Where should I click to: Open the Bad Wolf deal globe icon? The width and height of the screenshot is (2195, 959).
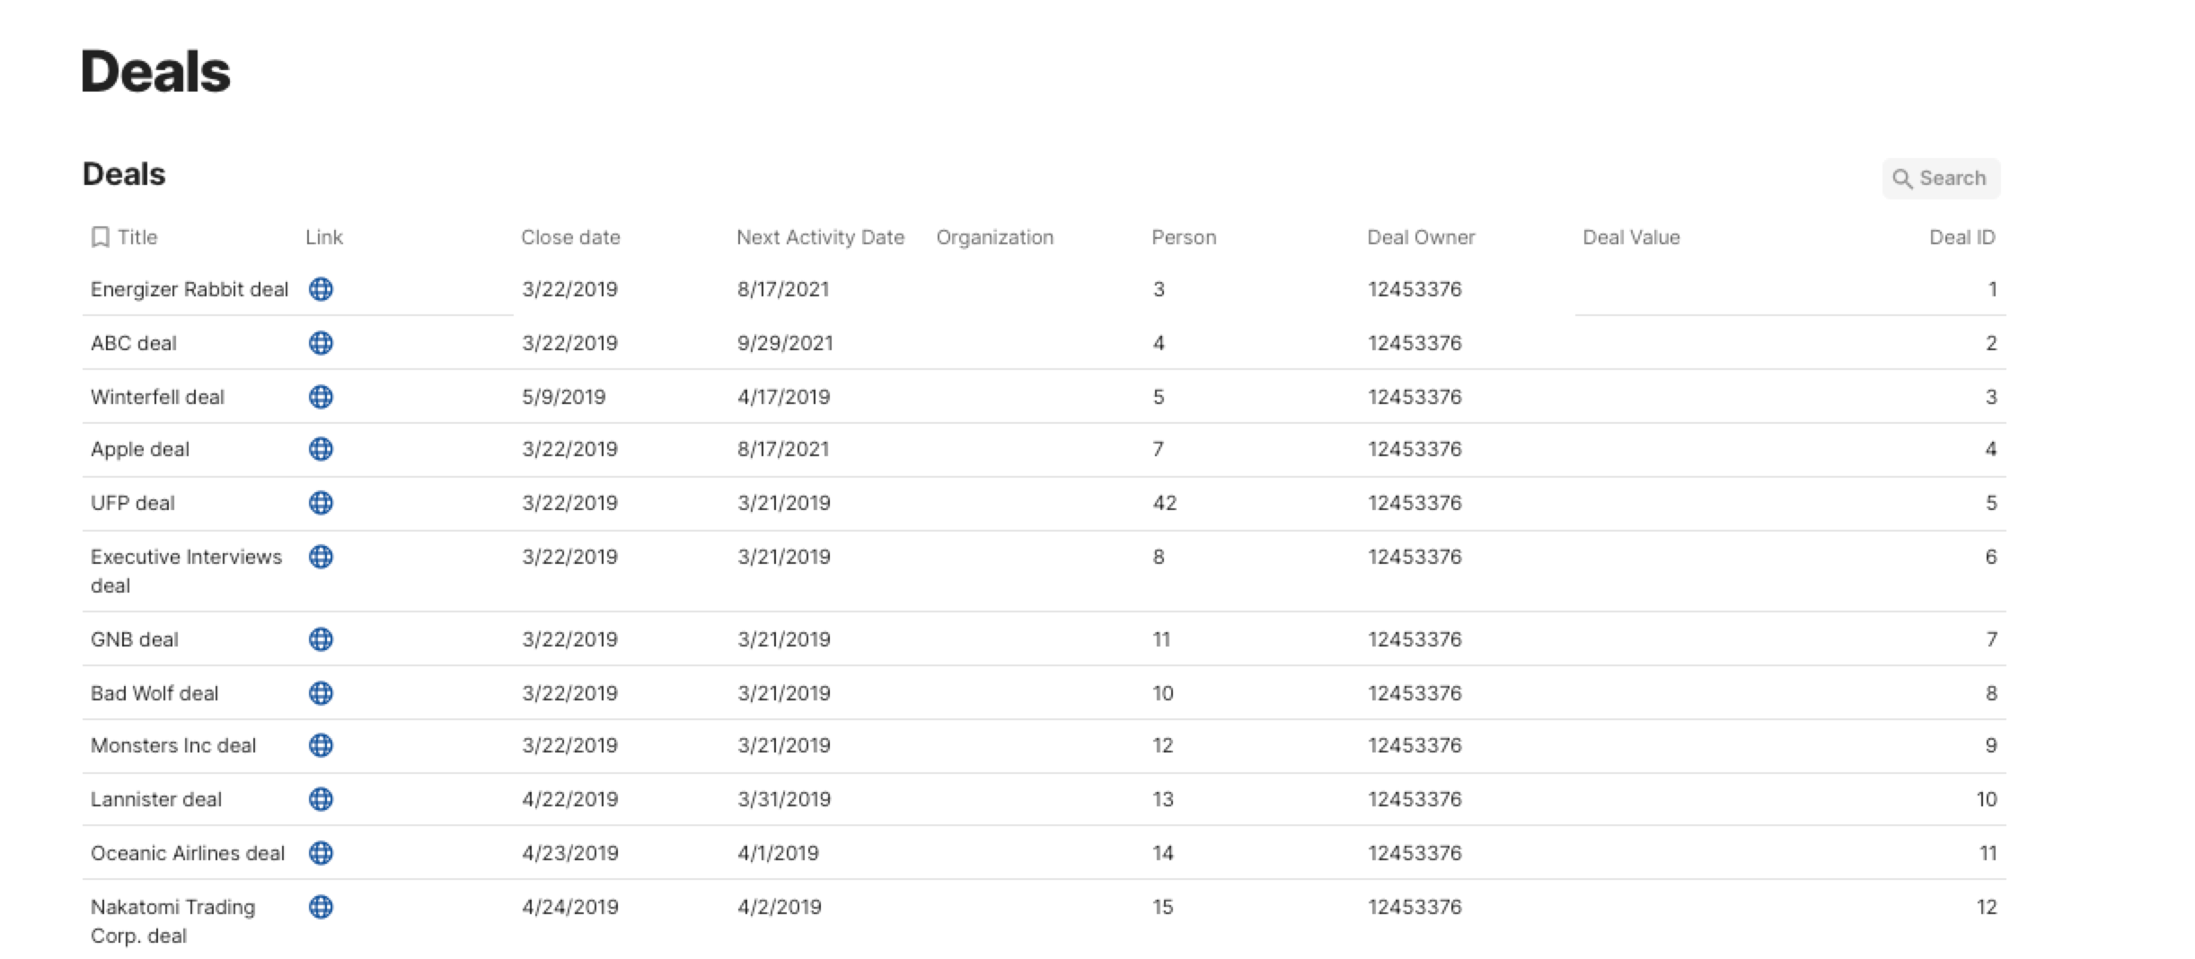(x=321, y=693)
